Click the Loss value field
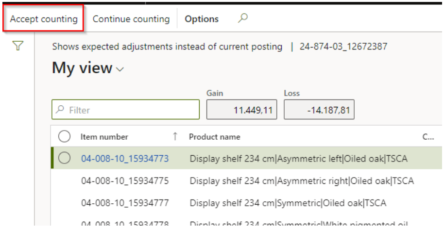The height and width of the screenshot is (229, 444). [319, 110]
